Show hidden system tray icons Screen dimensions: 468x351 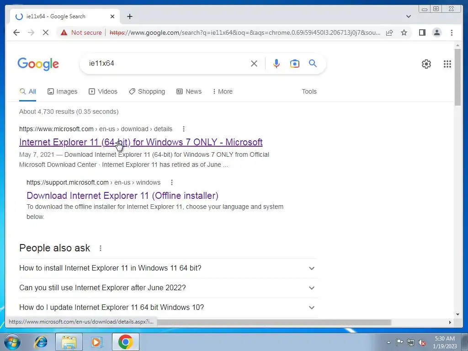pos(388,342)
